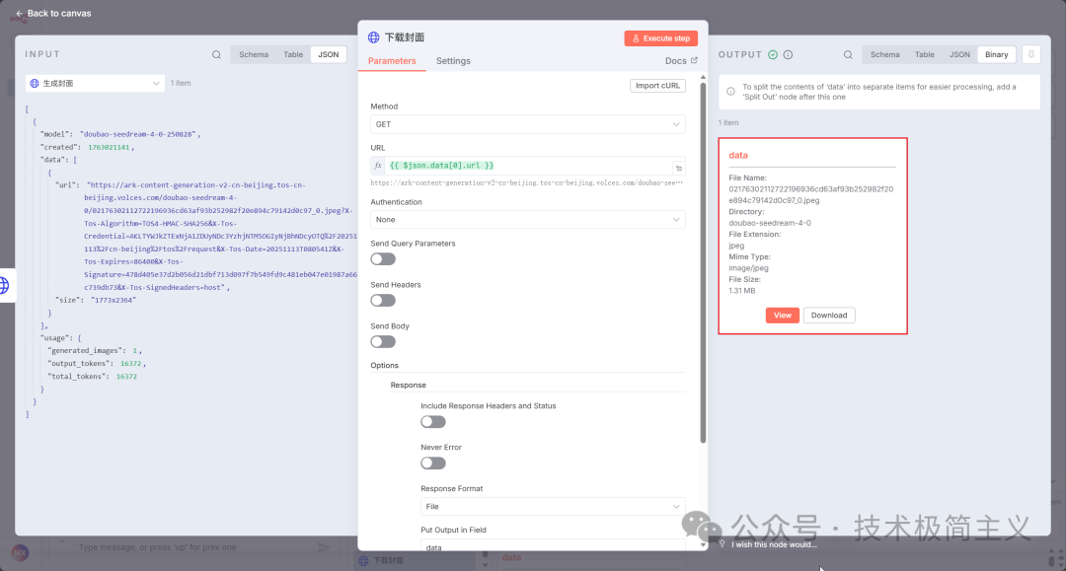Image resolution: width=1066 pixels, height=571 pixels.
Task: Click the globe icon in node title
Action: pos(373,37)
